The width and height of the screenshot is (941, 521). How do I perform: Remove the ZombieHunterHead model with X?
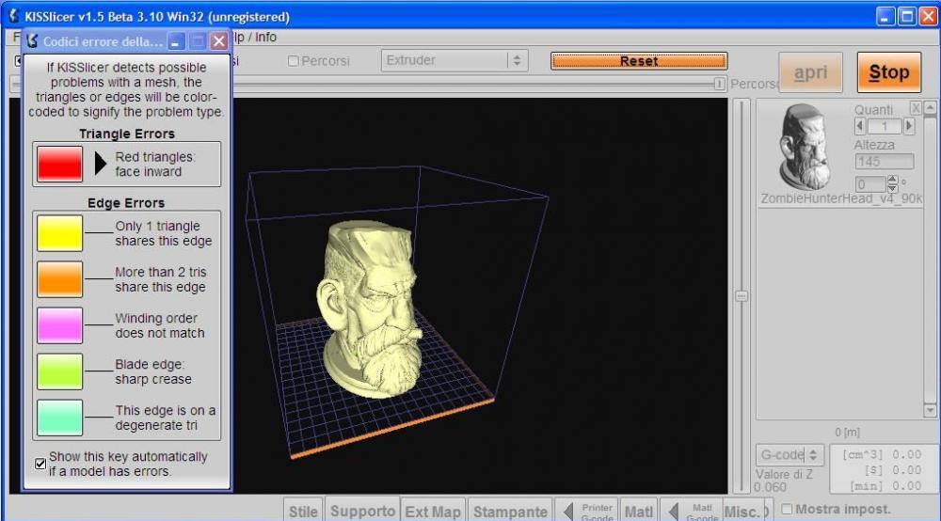(x=915, y=109)
